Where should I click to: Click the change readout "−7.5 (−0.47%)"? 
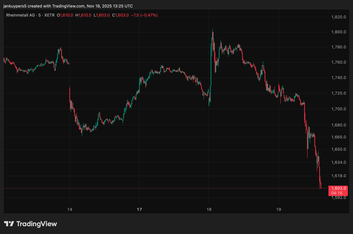click(x=144, y=15)
